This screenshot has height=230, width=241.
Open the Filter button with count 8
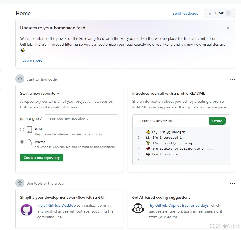point(219,13)
